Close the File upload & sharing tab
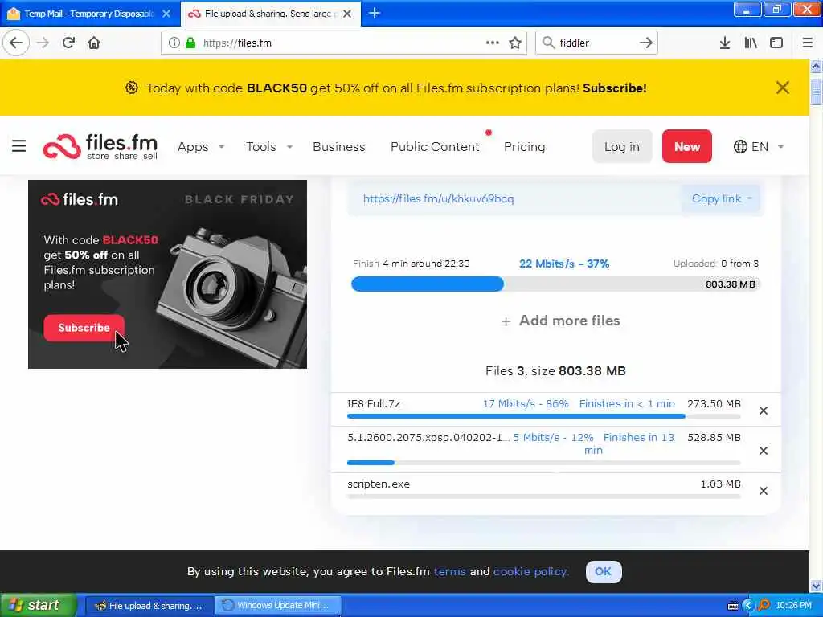Screen dimensions: 823x617 click(x=347, y=14)
